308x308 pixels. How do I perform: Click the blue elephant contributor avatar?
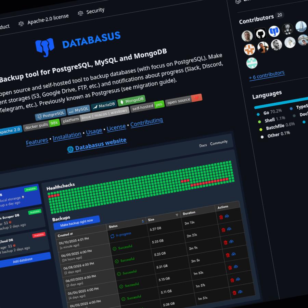(x=274, y=31)
